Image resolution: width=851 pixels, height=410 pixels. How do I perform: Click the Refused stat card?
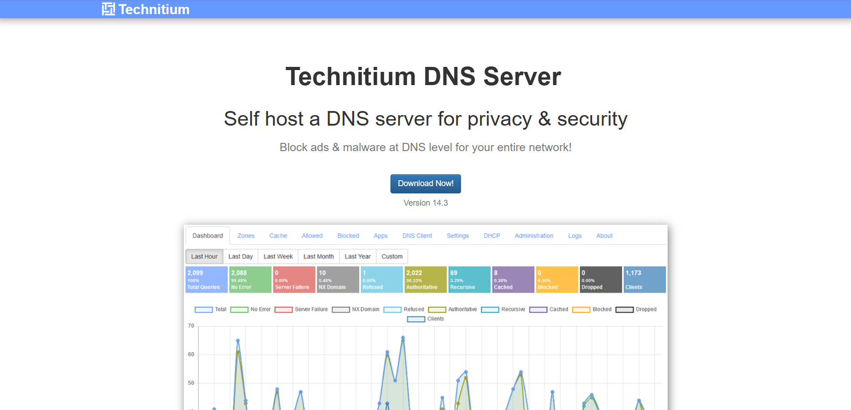(x=382, y=279)
